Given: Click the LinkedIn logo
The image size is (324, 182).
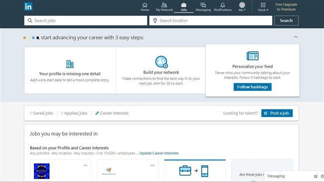Looking at the screenshot, I should click(x=28, y=6).
